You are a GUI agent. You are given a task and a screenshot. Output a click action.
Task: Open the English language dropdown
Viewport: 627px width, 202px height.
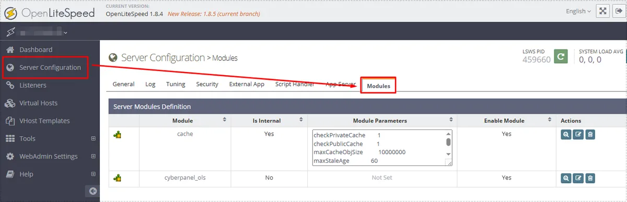[578, 11]
